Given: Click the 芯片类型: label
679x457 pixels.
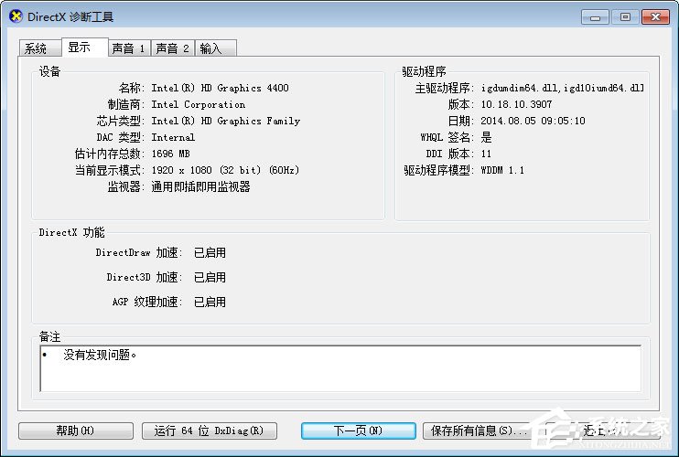Looking at the screenshot, I should click(121, 121).
